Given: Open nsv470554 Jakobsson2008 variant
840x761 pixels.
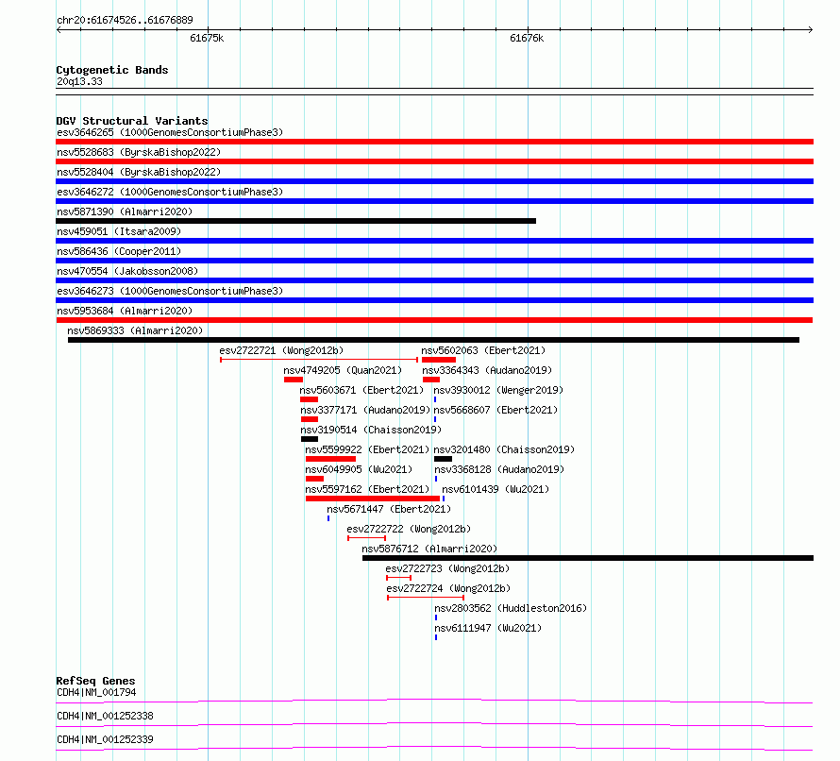Looking at the screenshot, I should tap(127, 271).
